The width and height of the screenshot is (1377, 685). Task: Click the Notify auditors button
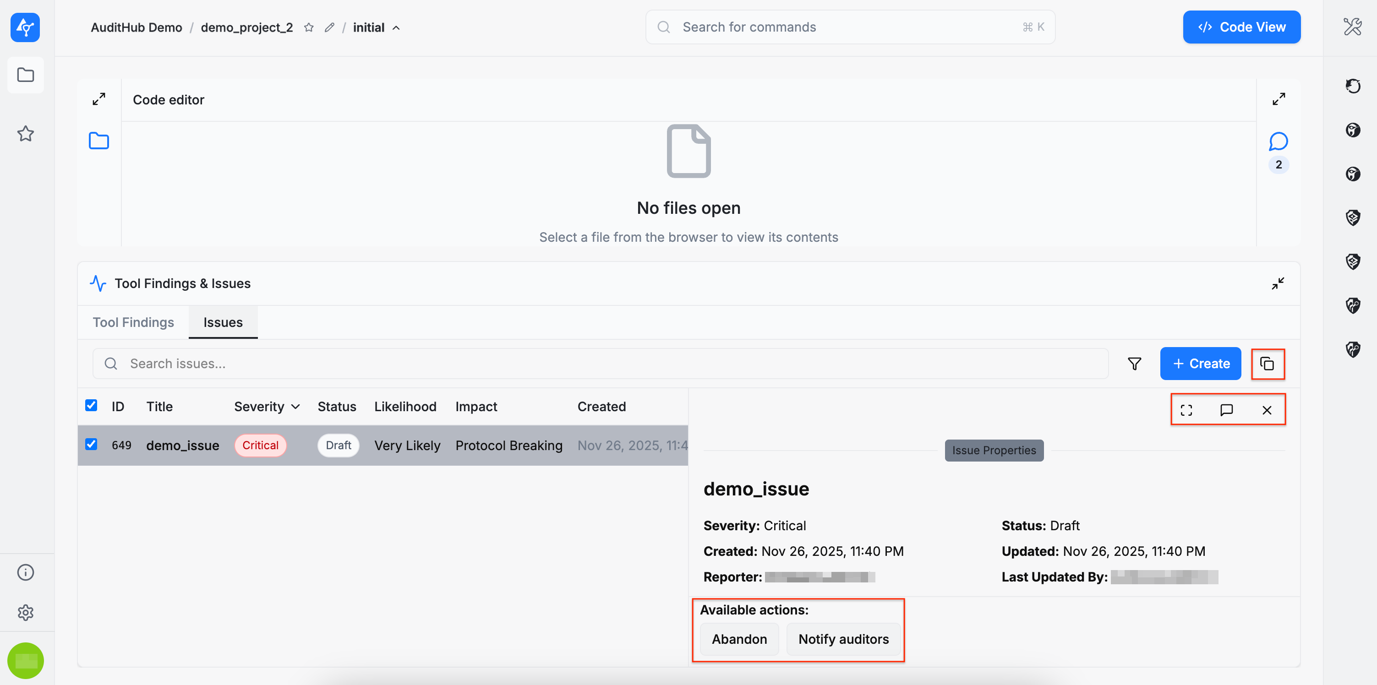(x=843, y=638)
